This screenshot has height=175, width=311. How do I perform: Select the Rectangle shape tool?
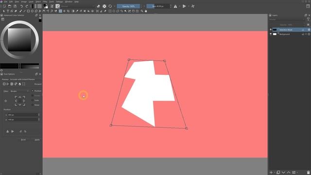click(x=28, y=11)
